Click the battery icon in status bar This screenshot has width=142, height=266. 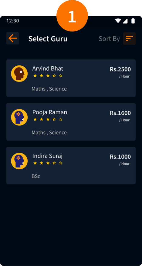(133, 21)
